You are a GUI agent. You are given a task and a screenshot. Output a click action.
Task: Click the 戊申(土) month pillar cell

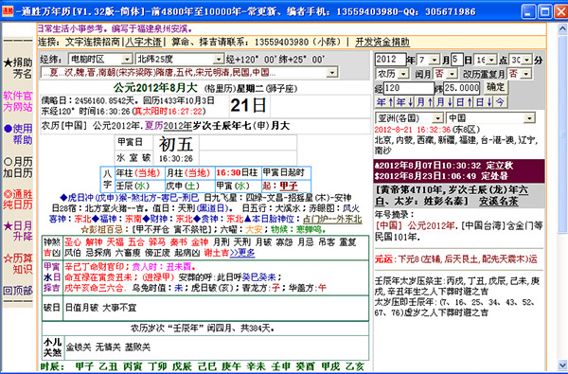tap(190, 186)
